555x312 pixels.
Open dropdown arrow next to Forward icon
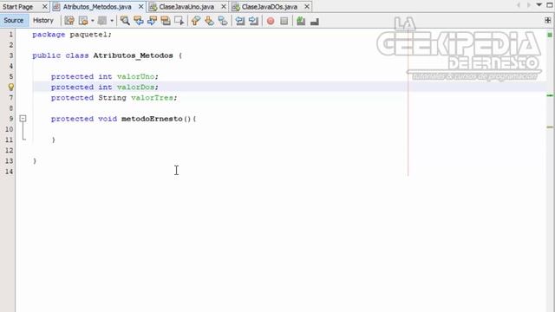112,21
